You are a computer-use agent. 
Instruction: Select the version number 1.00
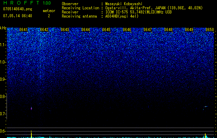pyautogui.click(x=47, y=3)
